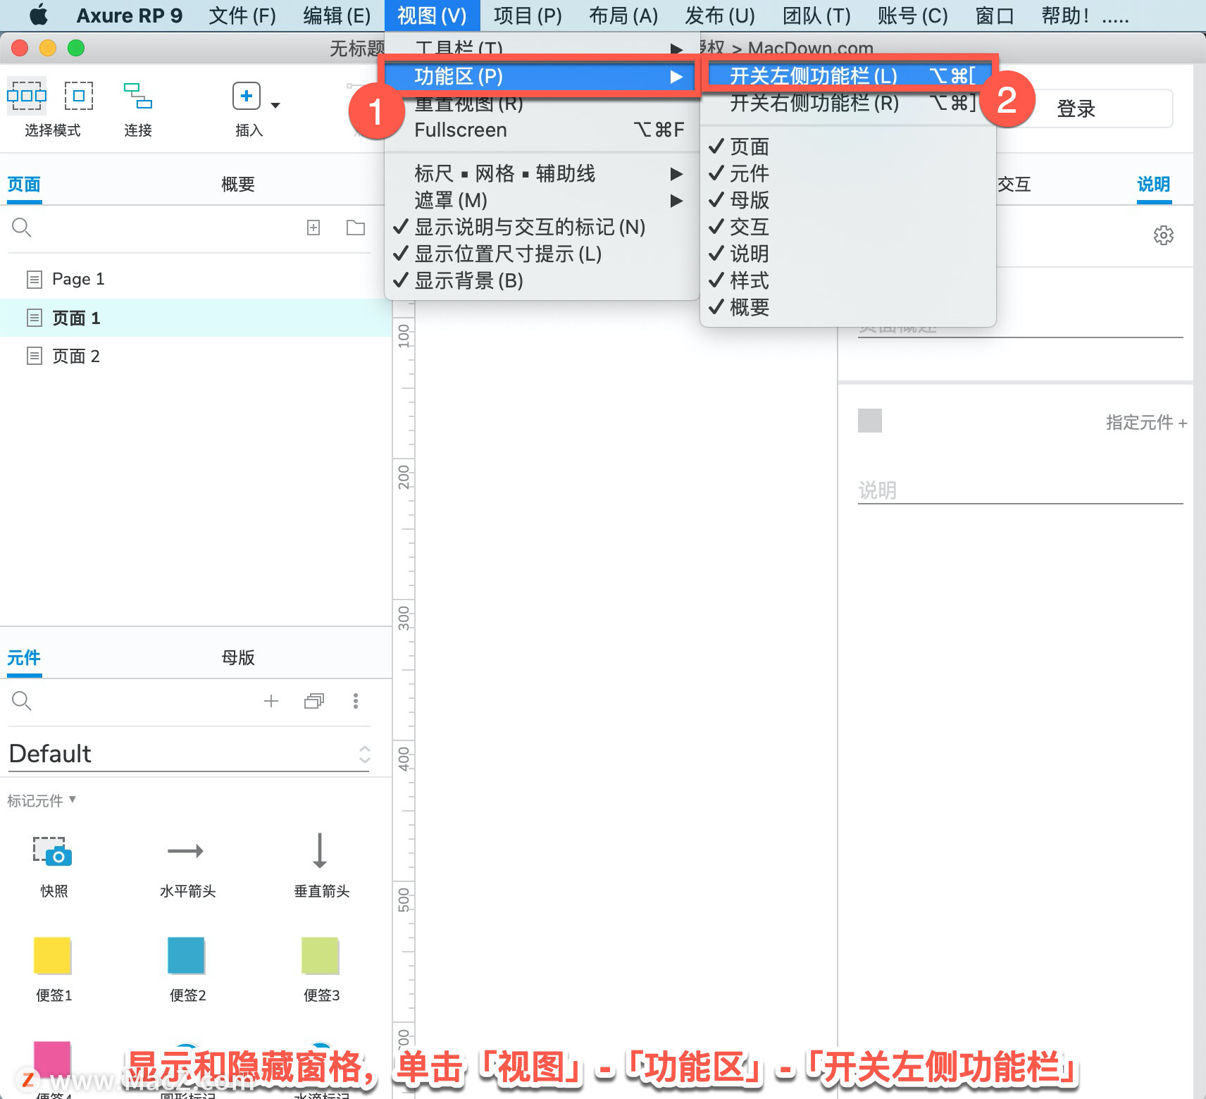
Task: Open the 团队 (T) menu
Action: [x=816, y=15]
